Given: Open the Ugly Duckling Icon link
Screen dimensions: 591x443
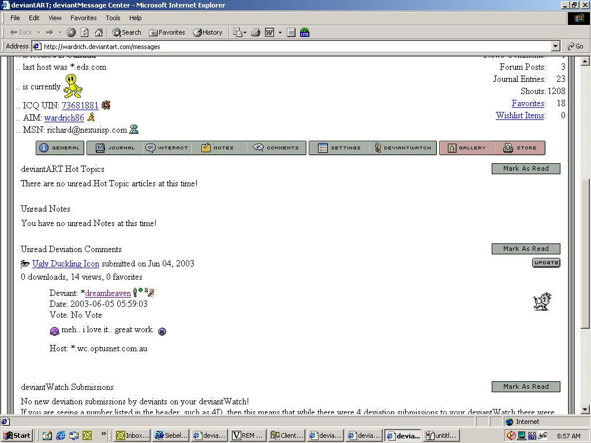Looking at the screenshot, I should pos(66,264).
